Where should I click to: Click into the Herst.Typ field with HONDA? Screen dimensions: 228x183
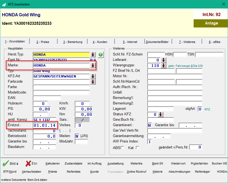click(x=61, y=55)
